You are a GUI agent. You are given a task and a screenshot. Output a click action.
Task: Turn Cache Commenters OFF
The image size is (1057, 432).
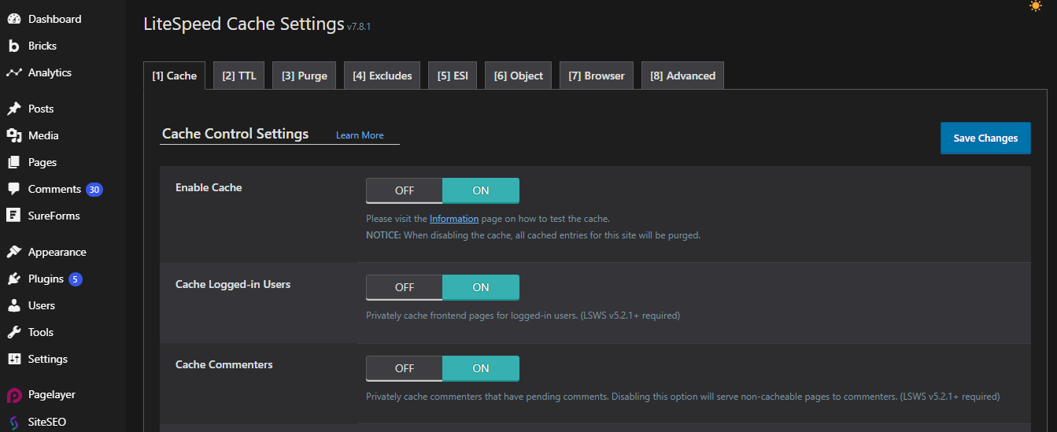pos(405,368)
